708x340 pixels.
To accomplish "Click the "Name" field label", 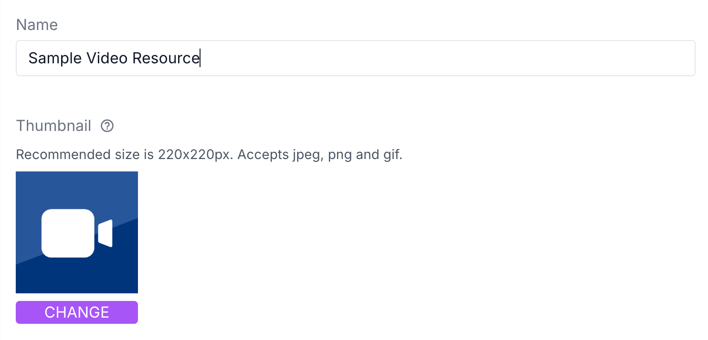I will tap(37, 25).
